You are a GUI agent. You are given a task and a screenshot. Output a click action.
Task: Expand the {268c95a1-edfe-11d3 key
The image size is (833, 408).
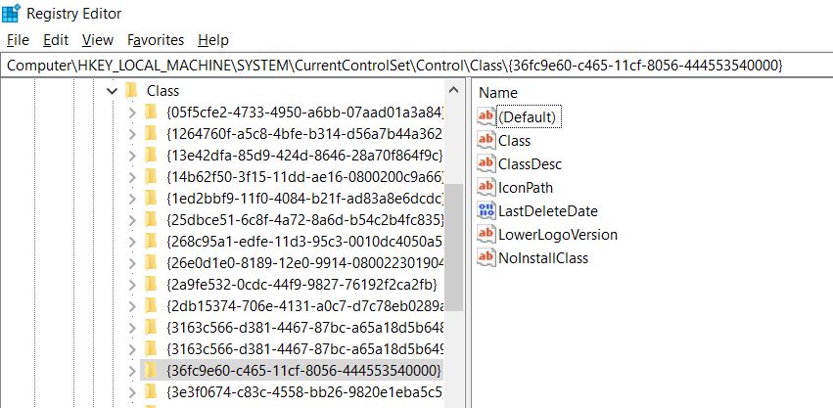pos(132,242)
